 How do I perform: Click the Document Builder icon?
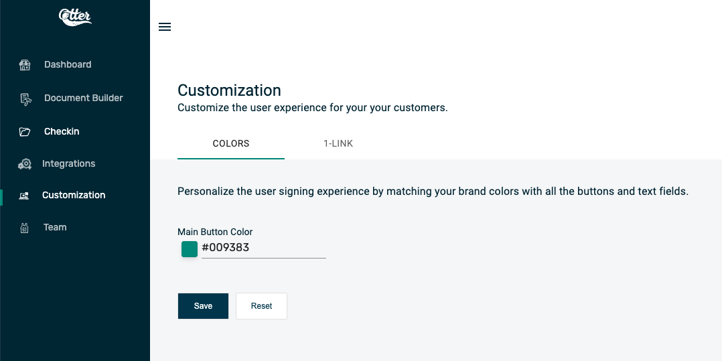click(25, 99)
